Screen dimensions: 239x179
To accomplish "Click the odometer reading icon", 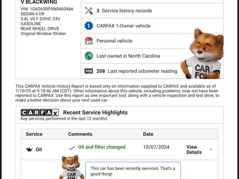I will 89,71.
